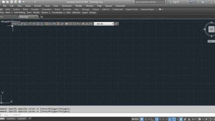Click the WCS label under ViewCube
This screenshot has width=215, height=121.
[x=211, y=41]
